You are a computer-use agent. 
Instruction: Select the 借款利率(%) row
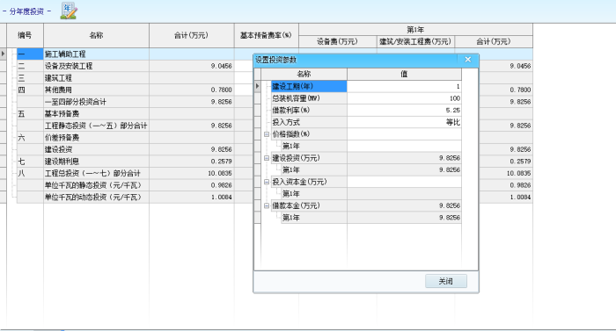pos(309,111)
